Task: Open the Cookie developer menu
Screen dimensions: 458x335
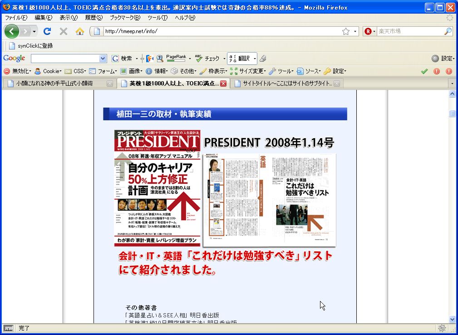Action: click(x=48, y=71)
